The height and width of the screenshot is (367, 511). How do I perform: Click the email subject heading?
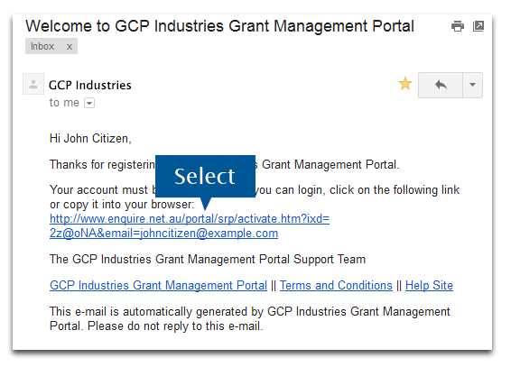[x=219, y=26]
